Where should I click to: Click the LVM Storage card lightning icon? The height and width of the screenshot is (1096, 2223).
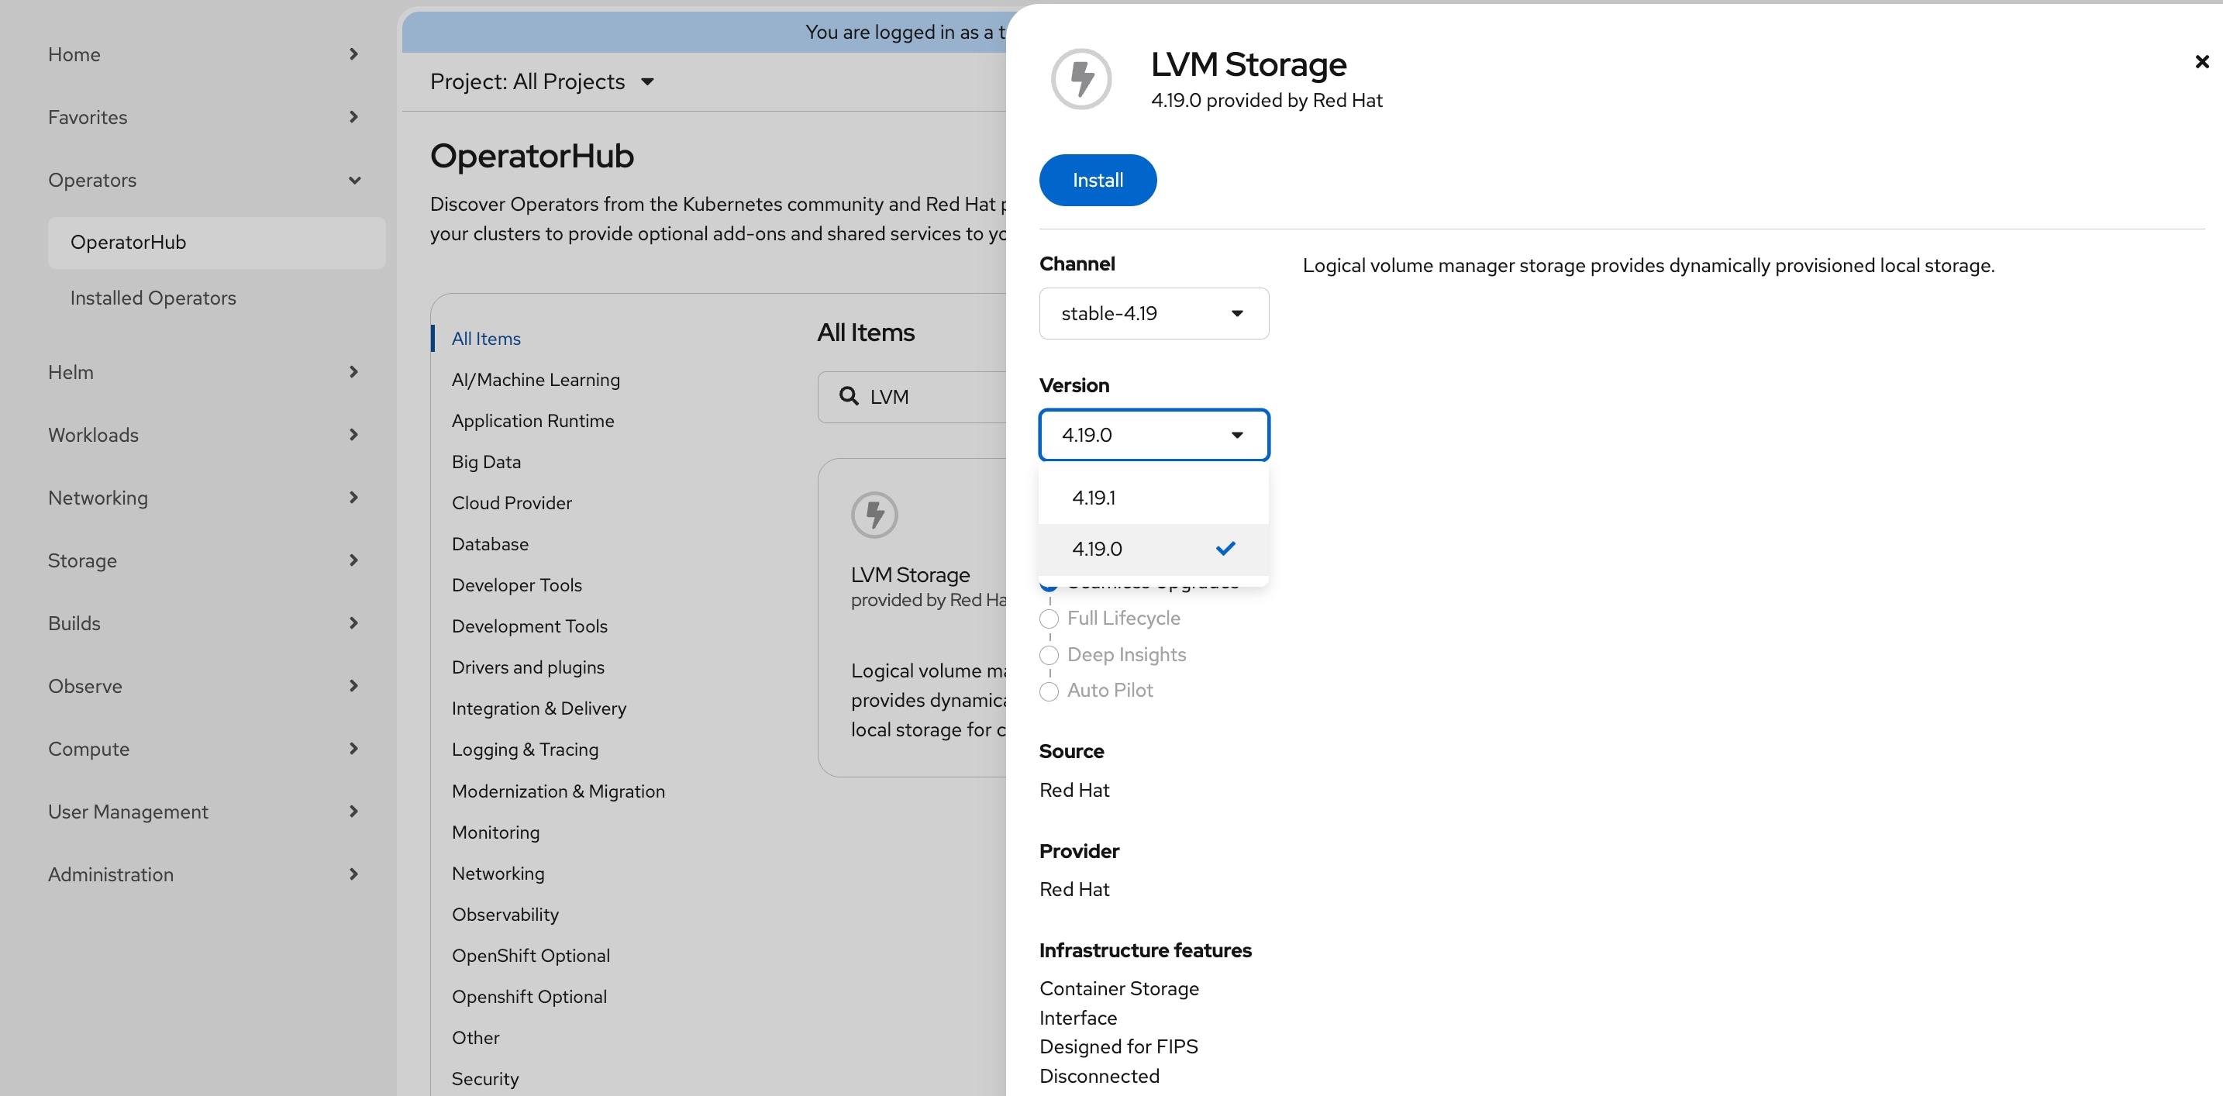[874, 515]
